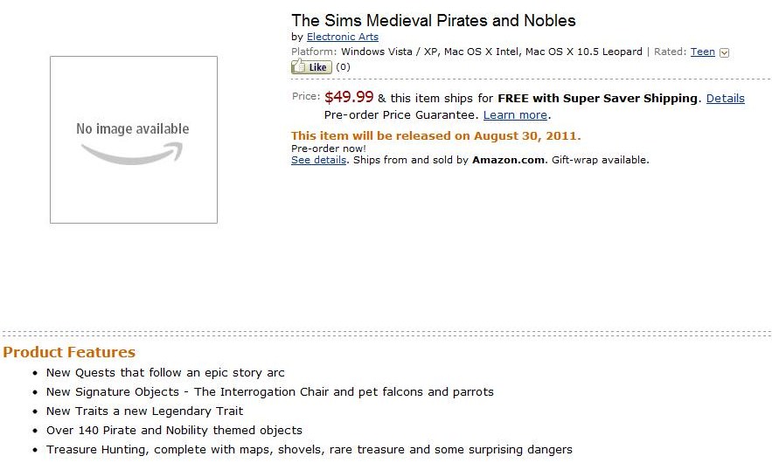Open the Electronic Arts publisher link
The height and width of the screenshot is (463, 772).
(x=342, y=38)
